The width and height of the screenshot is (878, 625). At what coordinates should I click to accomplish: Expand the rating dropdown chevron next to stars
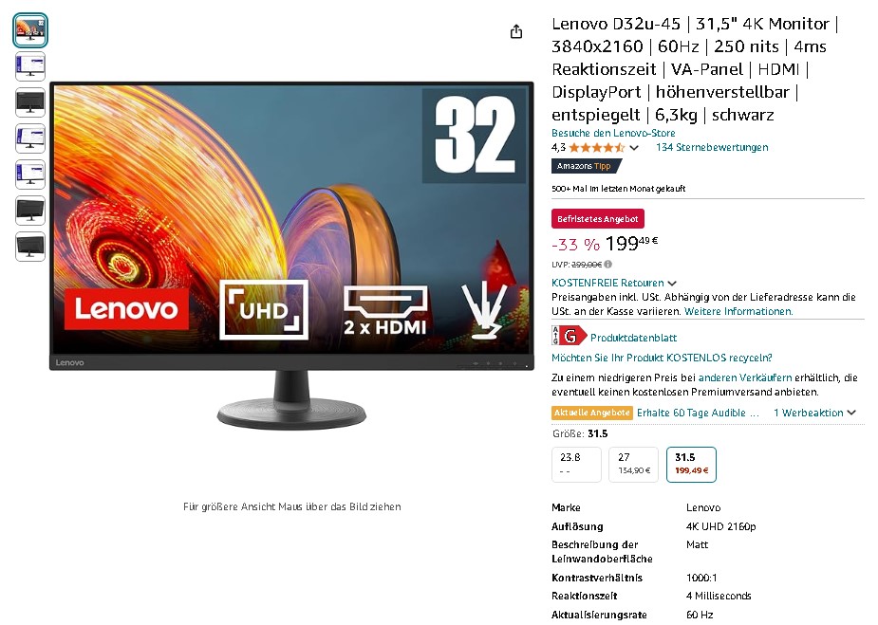pyautogui.click(x=634, y=148)
